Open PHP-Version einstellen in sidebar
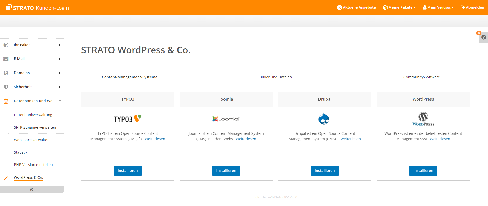 [x=33, y=165]
